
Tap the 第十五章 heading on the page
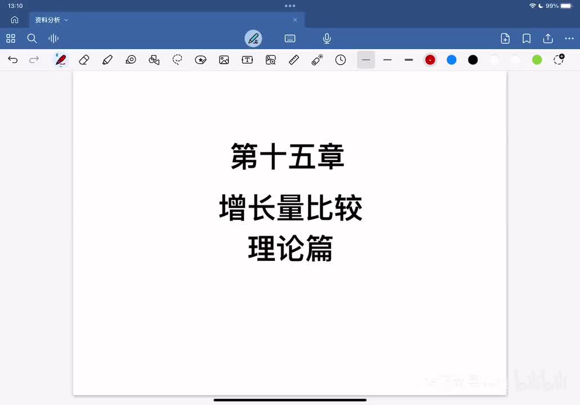tap(287, 157)
